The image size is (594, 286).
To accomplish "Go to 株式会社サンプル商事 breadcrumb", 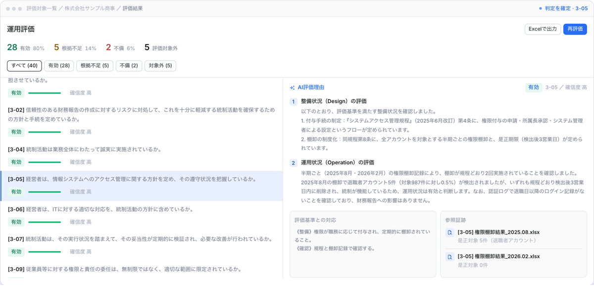I will [90, 8].
